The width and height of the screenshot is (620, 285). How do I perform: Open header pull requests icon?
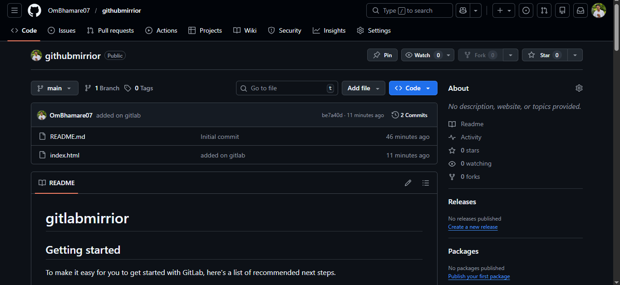544,10
